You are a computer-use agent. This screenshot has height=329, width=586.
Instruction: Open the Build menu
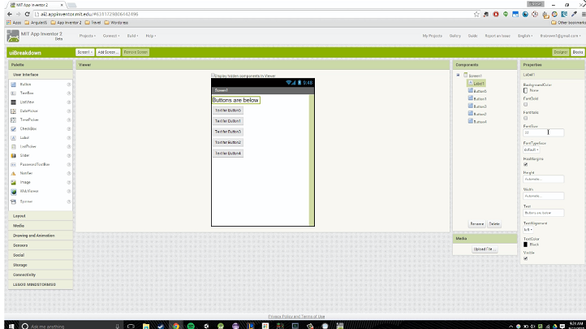131,36
